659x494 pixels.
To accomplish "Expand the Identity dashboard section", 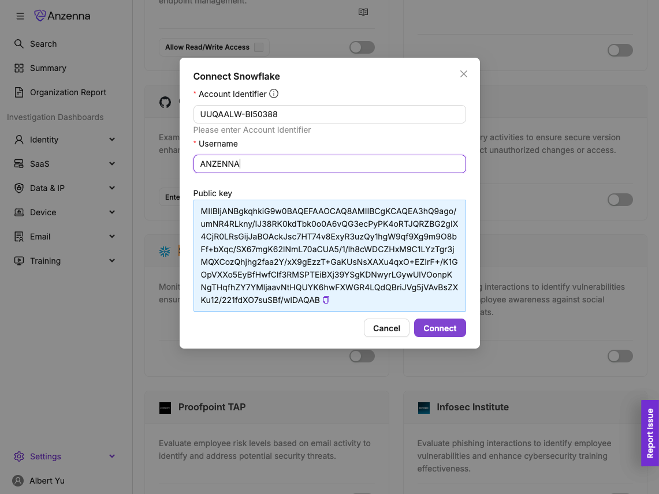I will (112, 140).
